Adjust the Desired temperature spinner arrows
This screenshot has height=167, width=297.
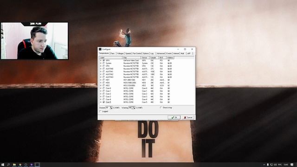point(111,108)
